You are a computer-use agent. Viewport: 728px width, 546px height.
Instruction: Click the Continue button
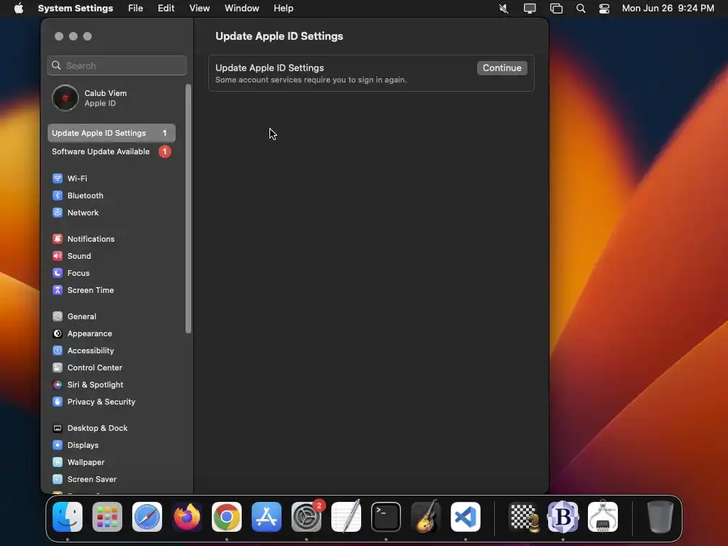(x=502, y=68)
